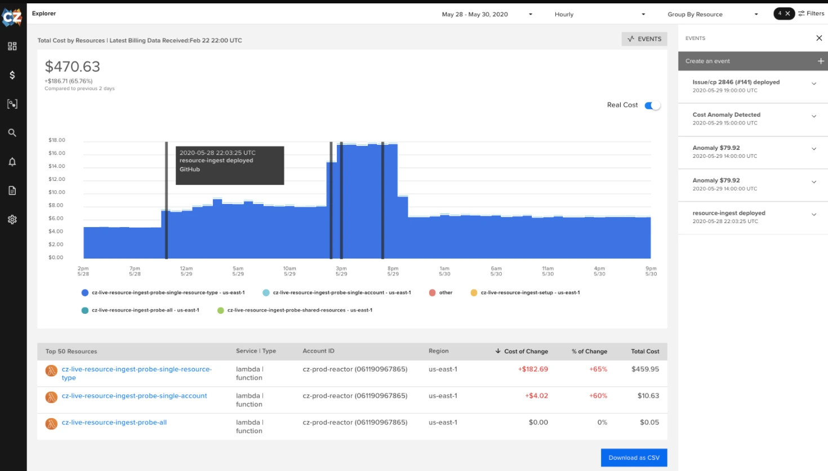Select the dollar-sign cost icon in sidebar
The image size is (828, 471).
[11, 75]
